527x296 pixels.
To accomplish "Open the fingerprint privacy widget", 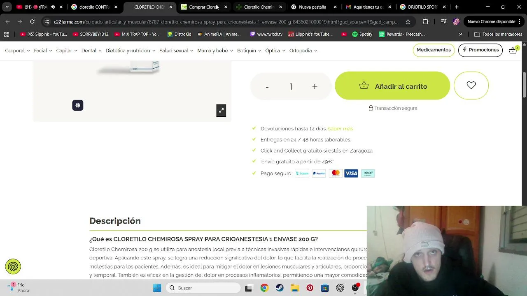I will tap(13, 266).
